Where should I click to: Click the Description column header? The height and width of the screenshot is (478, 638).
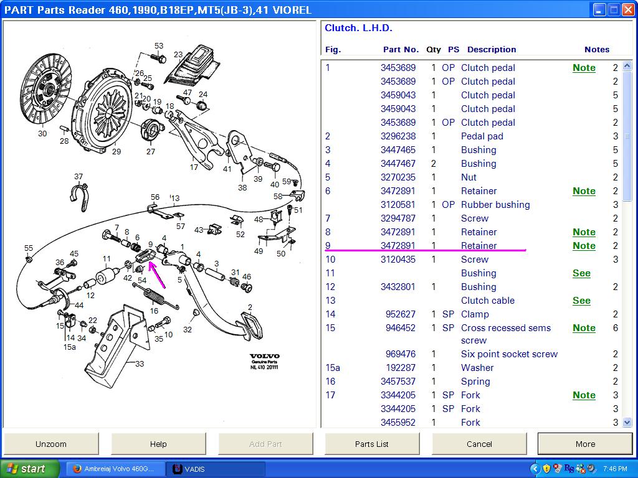492,50
